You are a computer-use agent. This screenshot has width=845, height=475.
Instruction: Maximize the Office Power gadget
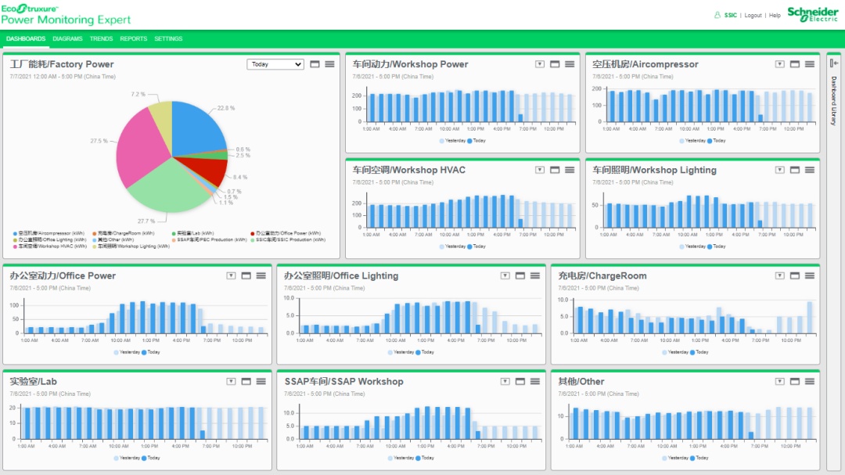coord(246,275)
